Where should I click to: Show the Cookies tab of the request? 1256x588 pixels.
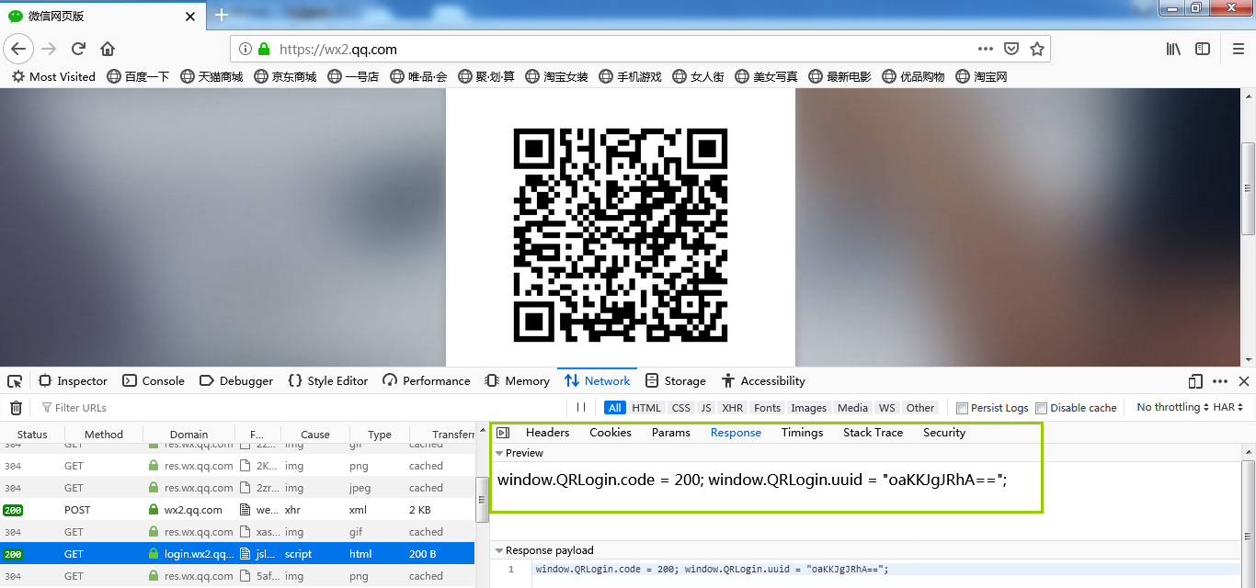(611, 433)
